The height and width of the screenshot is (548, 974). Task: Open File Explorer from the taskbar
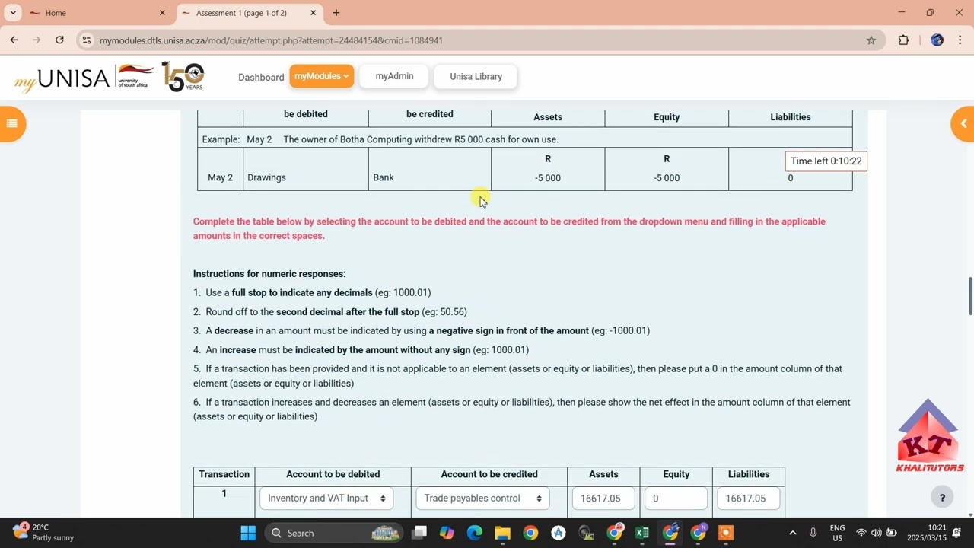pyautogui.click(x=502, y=533)
